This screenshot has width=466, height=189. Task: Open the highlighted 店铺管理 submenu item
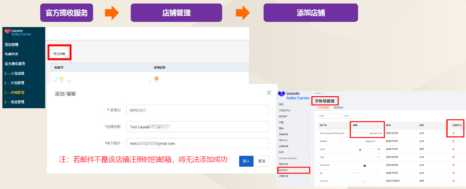click(x=15, y=93)
